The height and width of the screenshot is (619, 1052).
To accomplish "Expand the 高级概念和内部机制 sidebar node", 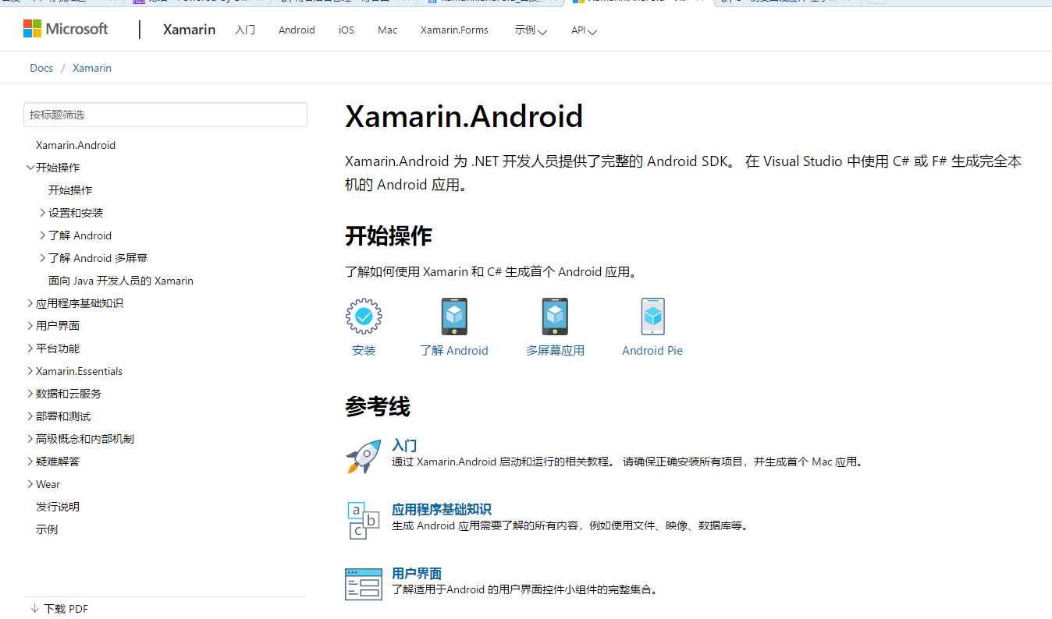I will pyautogui.click(x=30, y=439).
